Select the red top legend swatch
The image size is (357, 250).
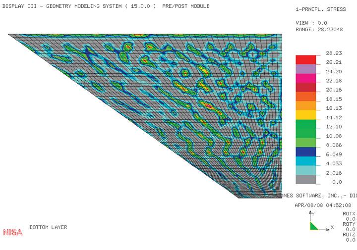pyautogui.click(x=305, y=59)
